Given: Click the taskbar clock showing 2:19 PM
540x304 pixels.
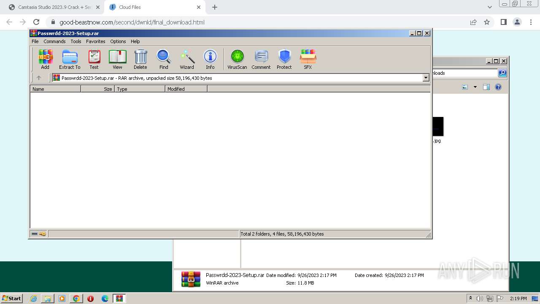Looking at the screenshot, I should [x=518, y=299].
